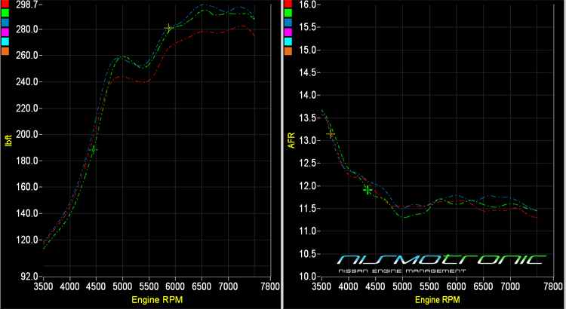Screen dimensions: 566x309
Task: Click the red swatch in the AFR graph
Action: coord(288,4)
